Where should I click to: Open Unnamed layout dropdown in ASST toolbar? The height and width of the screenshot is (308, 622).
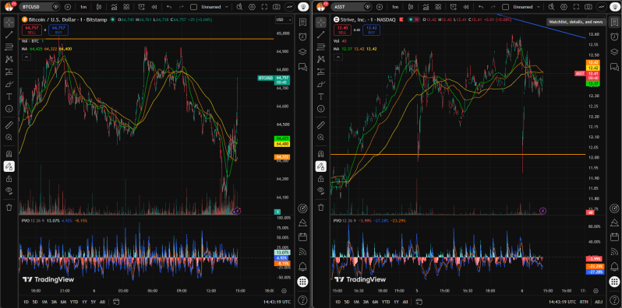[539, 7]
